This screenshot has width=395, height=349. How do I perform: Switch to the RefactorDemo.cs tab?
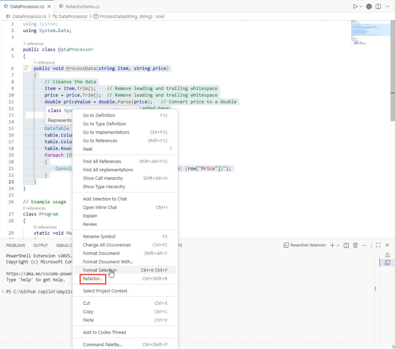pyautogui.click(x=80, y=6)
